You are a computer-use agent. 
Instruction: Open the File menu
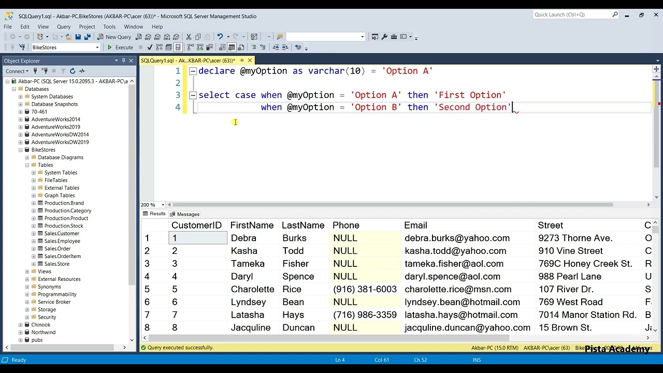[8, 26]
